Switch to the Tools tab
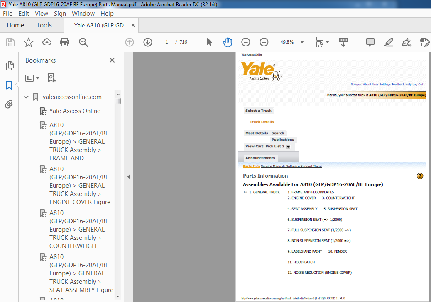The image size is (431, 302). tap(44, 25)
